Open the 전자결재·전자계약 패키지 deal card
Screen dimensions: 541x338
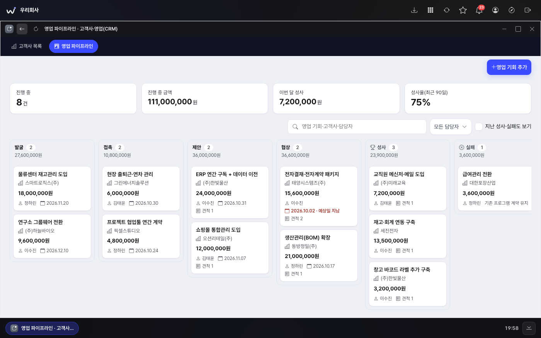tap(319, 196)
